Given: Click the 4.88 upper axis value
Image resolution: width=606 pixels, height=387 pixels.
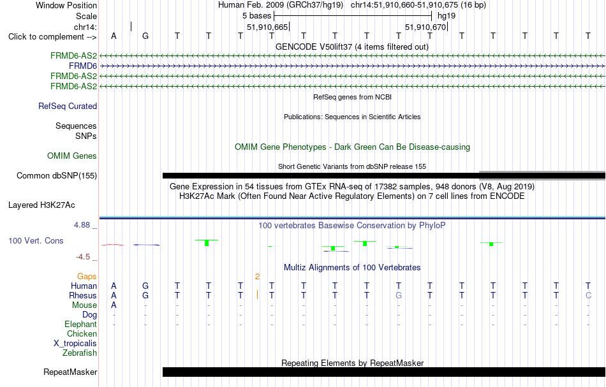Looking at the screenshot, I should click(x=82, y=225).
